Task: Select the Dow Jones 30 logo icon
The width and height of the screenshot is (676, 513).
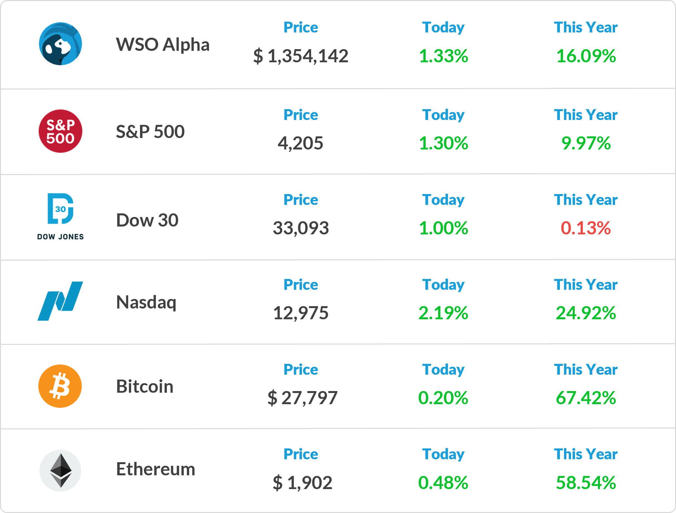Action: coord(60,217)
